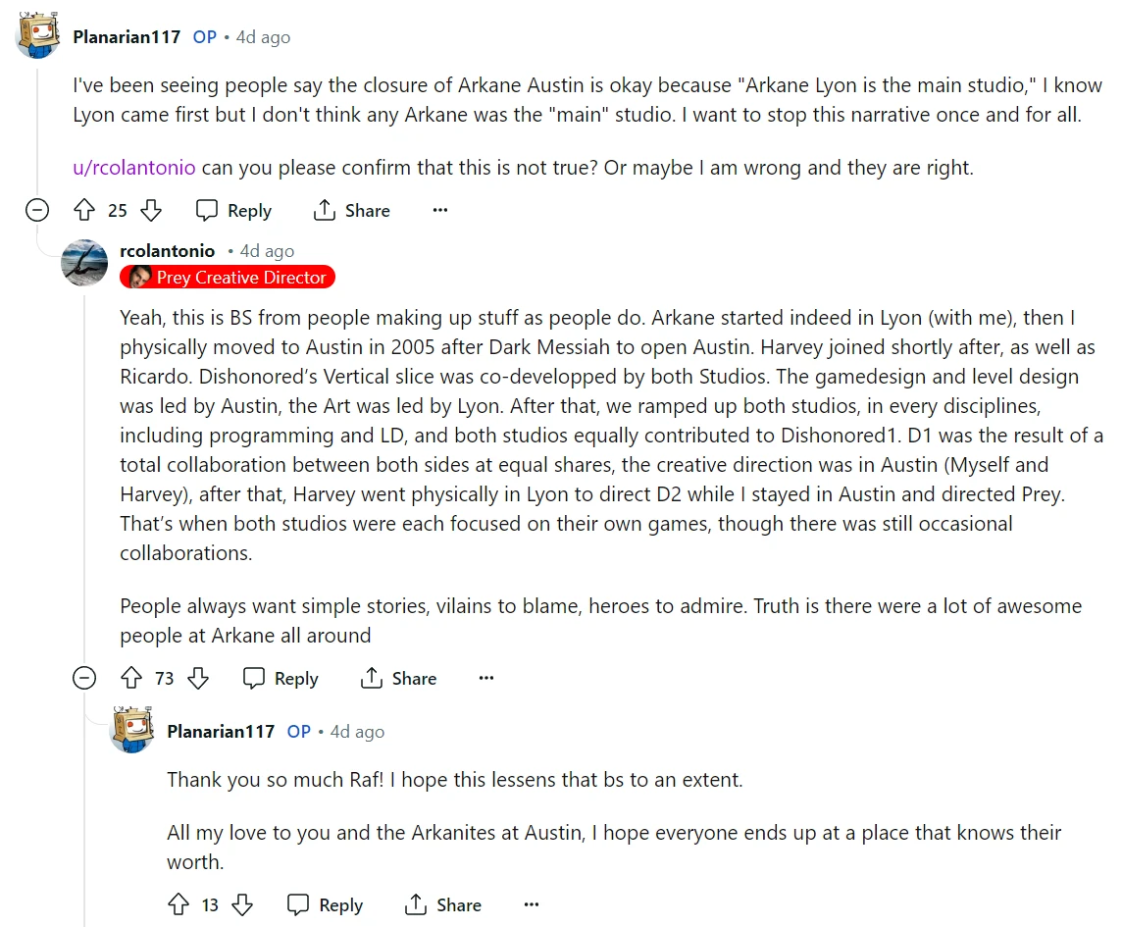Downvote the comment with 25 points
The height and width of the screenshot is (927, 1122).
150,210
